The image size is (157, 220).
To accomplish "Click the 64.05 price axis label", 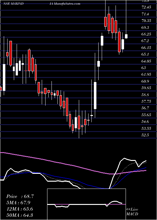I will (x=146, y=61).
